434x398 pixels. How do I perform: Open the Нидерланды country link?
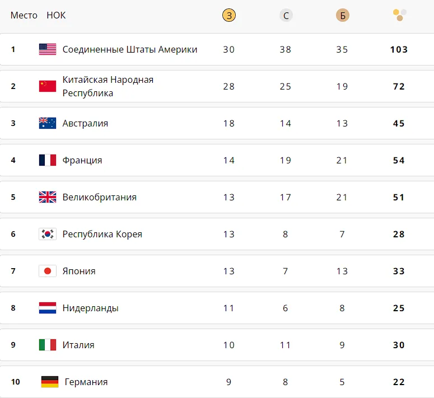91,308
